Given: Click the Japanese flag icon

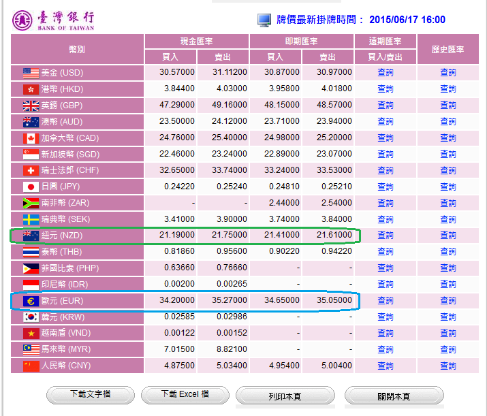Looking at the screenshot, I should click(x=31, y=187).
